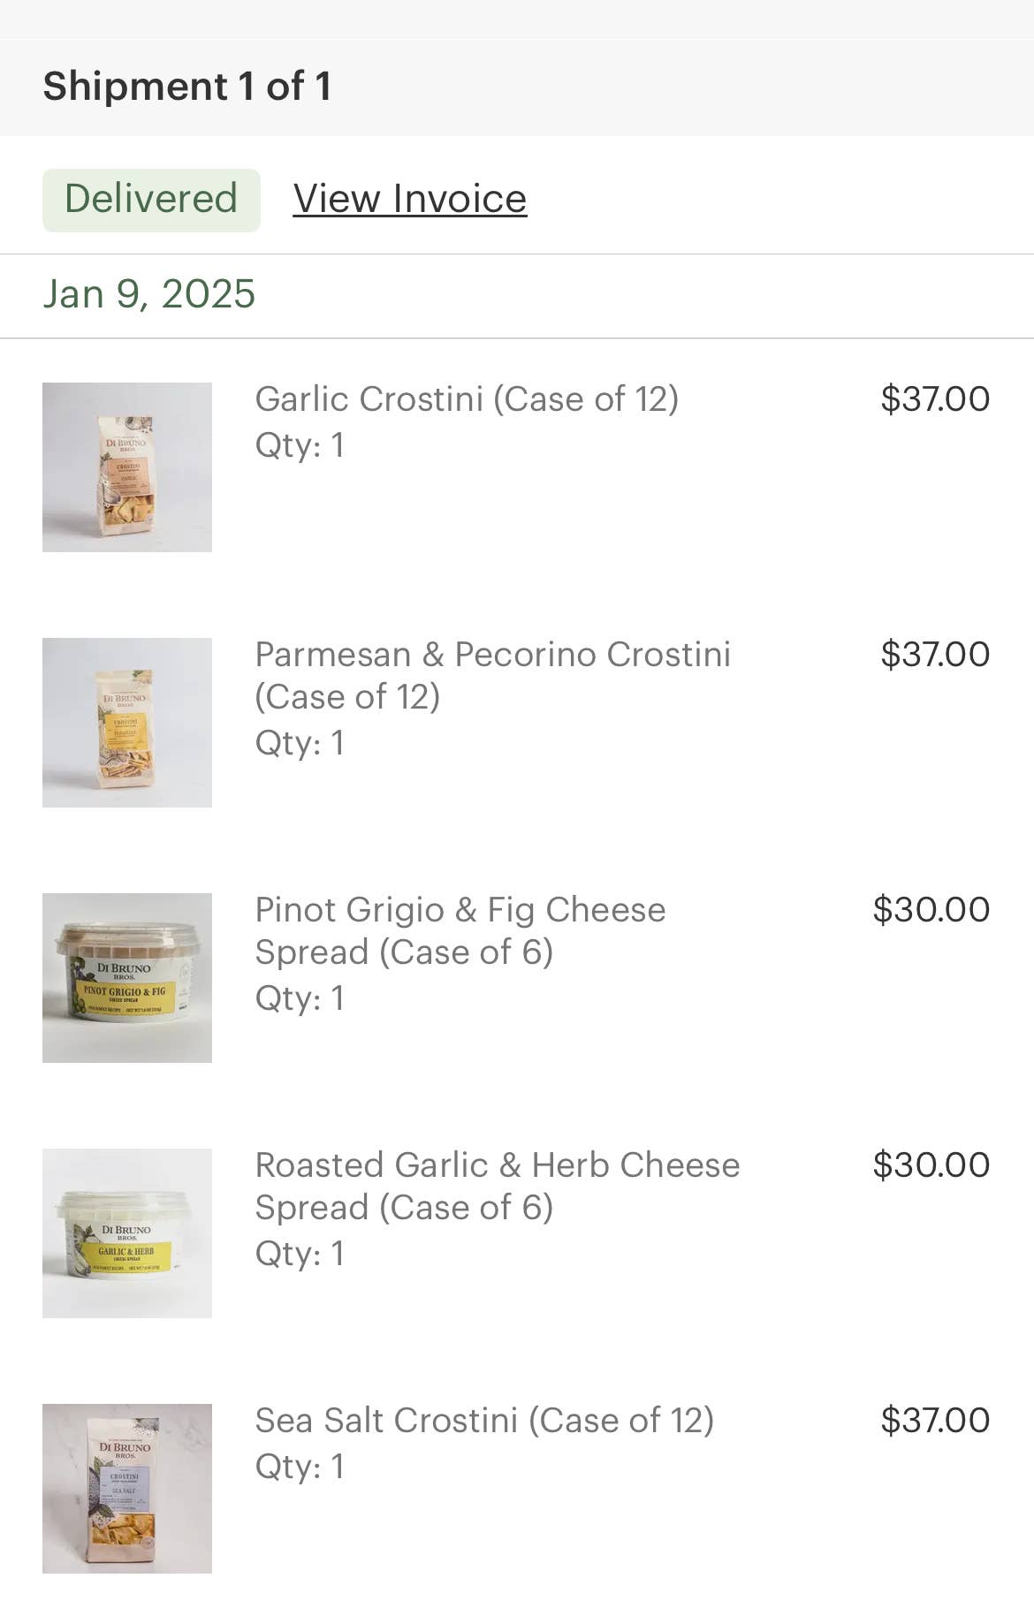Open the Garlic Crostini product thumbnail
This screenshot has height=1608, width=1034.
[127, 467]
